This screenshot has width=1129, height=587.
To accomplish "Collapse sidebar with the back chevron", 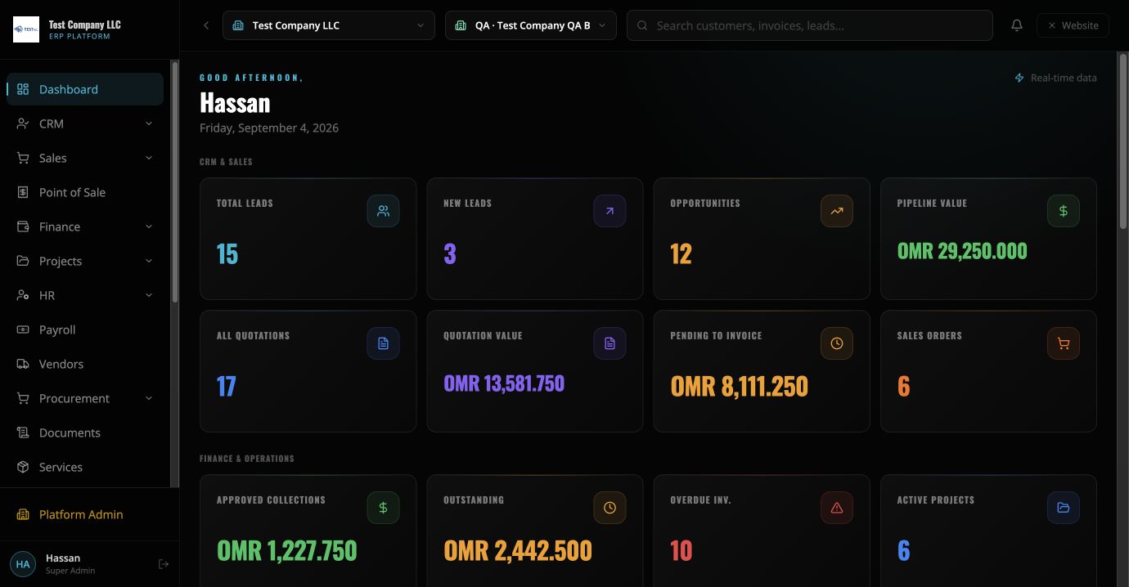I will pos(206,25).
